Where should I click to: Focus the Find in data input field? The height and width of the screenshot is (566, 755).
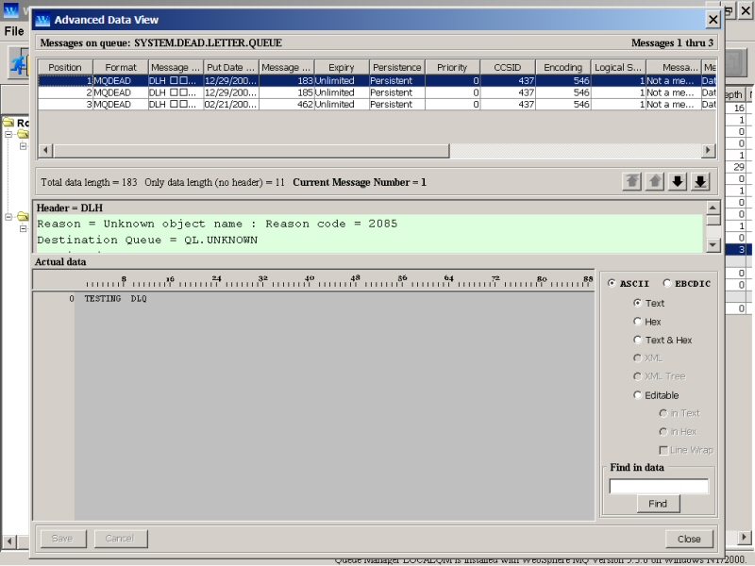[x=659, y=486]
